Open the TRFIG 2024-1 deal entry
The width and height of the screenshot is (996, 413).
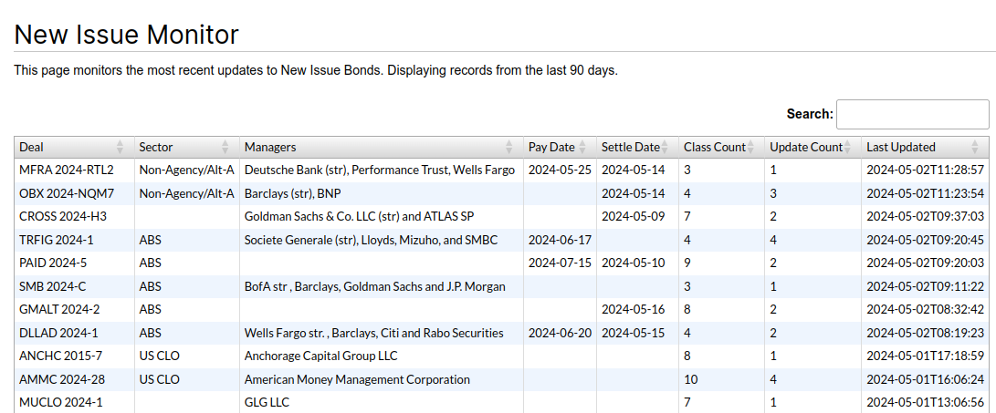[57, 240]
